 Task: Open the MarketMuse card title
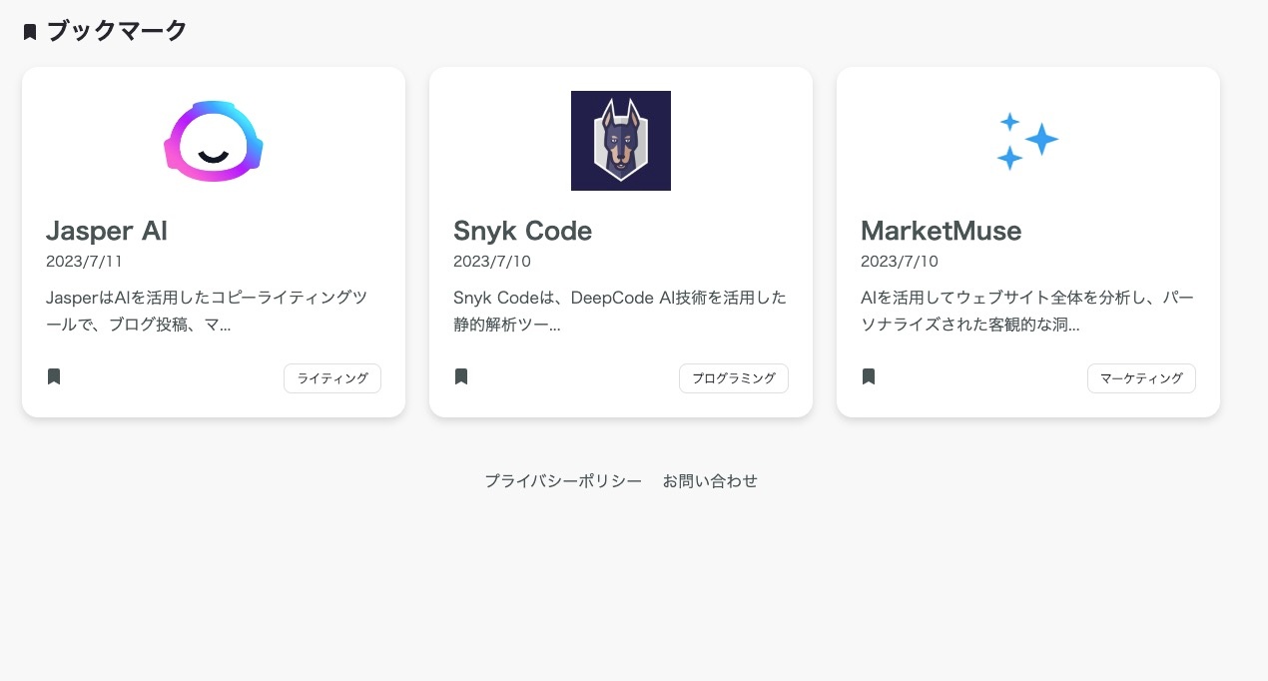942,231
